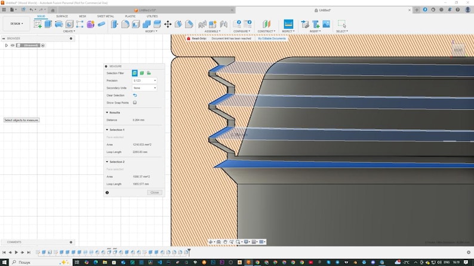Click the timeline end marker
This screenshot has height=266, width=474.
[189, 252]
